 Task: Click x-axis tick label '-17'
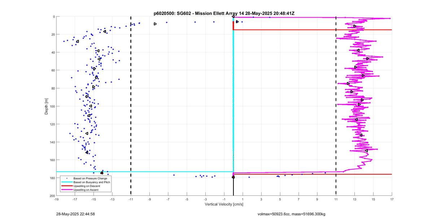point(75,199)
